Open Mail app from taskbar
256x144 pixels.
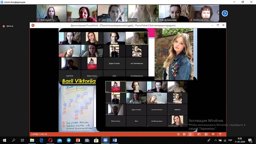pos(60,140)
